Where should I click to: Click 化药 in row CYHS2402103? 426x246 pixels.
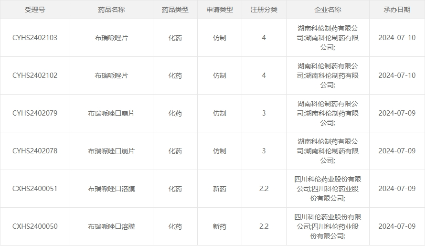click(175, 38)
